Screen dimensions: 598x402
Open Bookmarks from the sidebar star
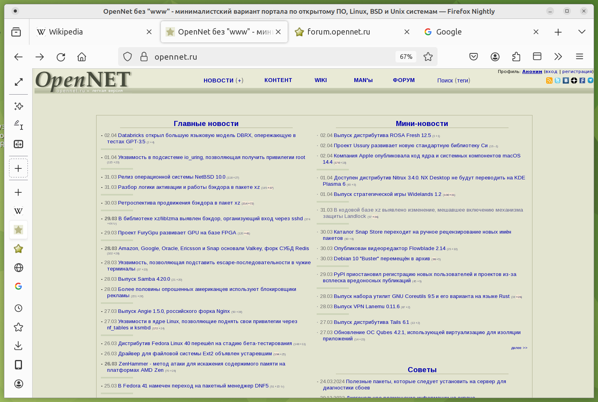pyautogui.click(x=18, y=327)
